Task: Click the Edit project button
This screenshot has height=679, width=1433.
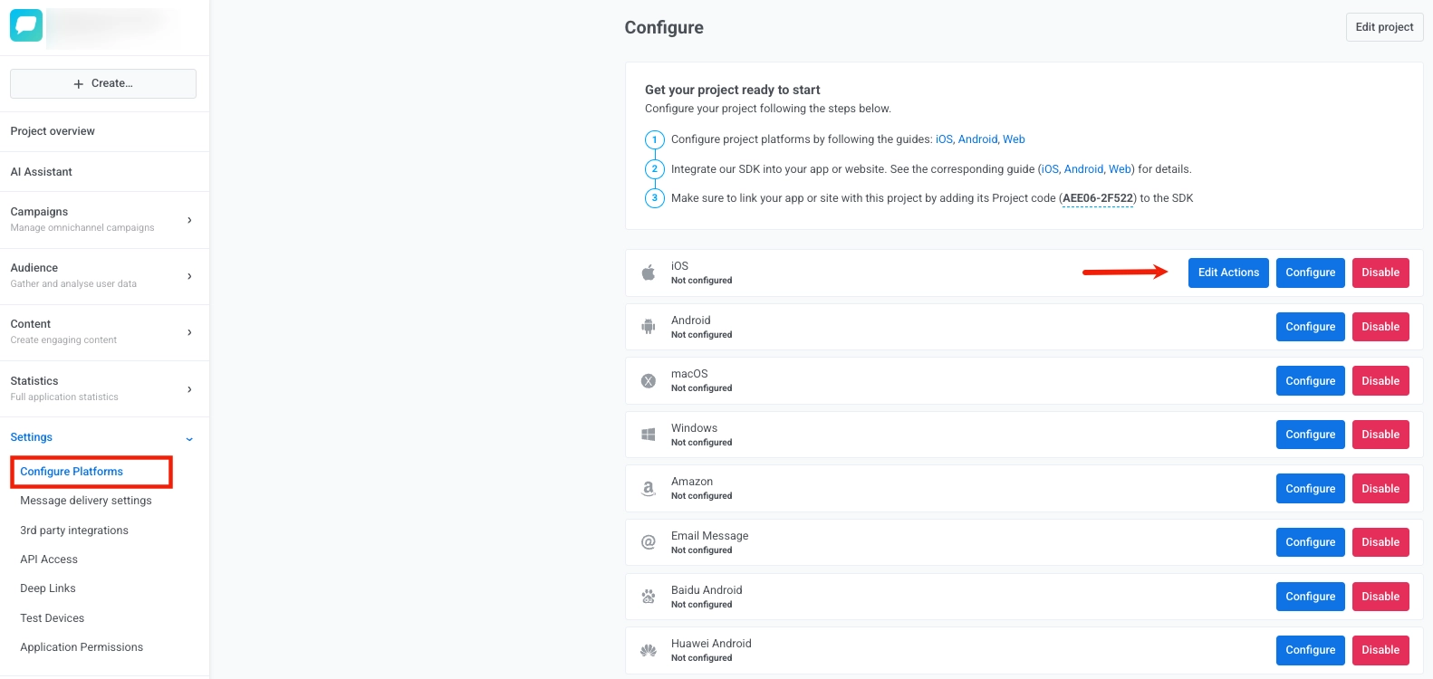Action: pyautogui.click(x=1383, y=26)
